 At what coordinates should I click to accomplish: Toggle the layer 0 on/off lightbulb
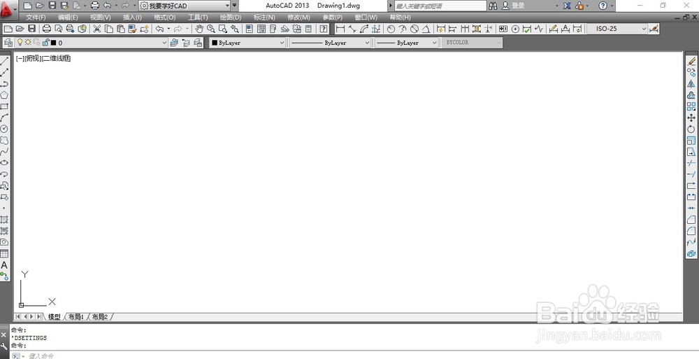click(20, 43)
